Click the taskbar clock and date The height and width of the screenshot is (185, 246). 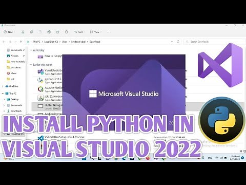coord(235,158)
